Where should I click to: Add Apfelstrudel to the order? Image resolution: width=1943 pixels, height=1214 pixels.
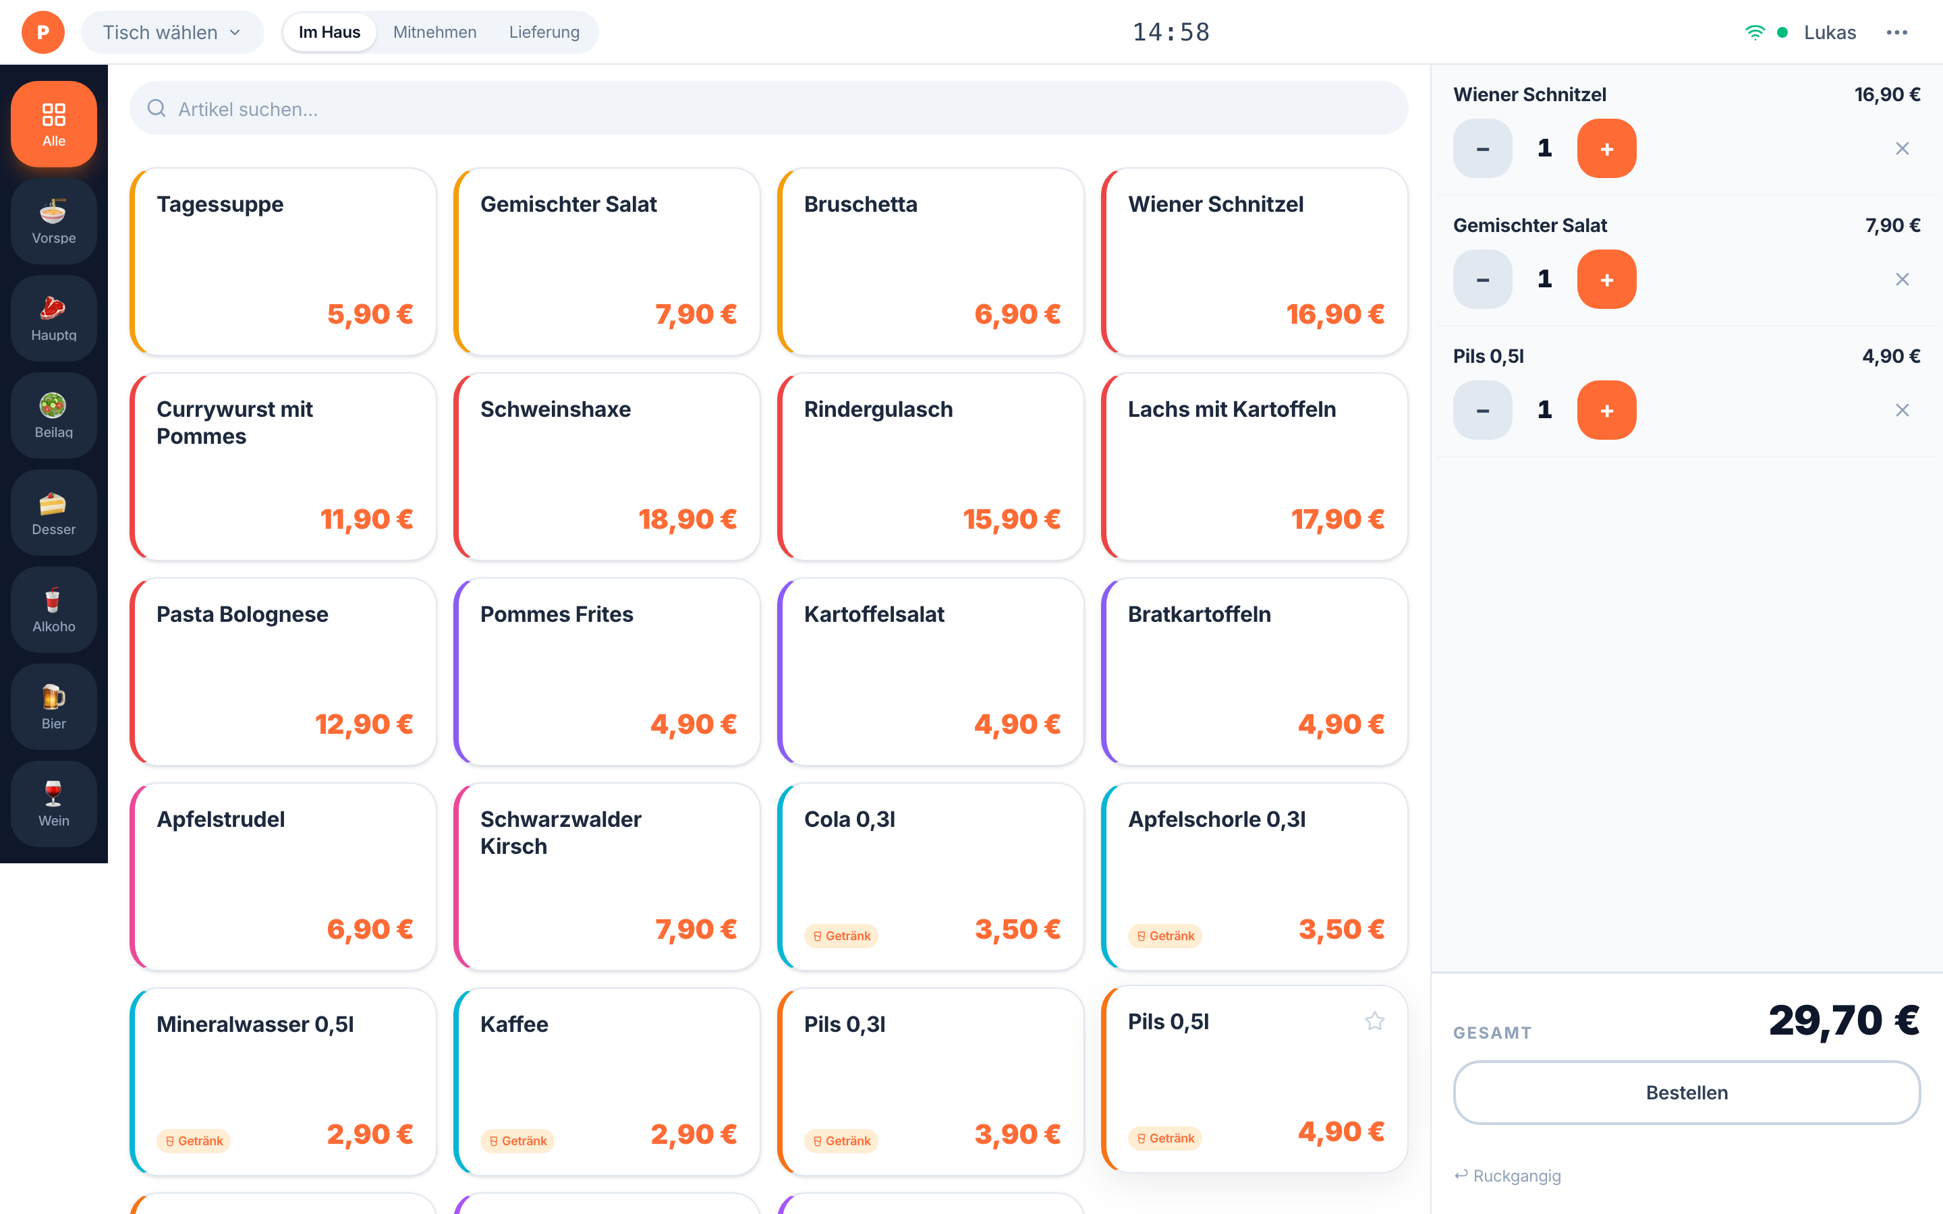coord(283,877)
